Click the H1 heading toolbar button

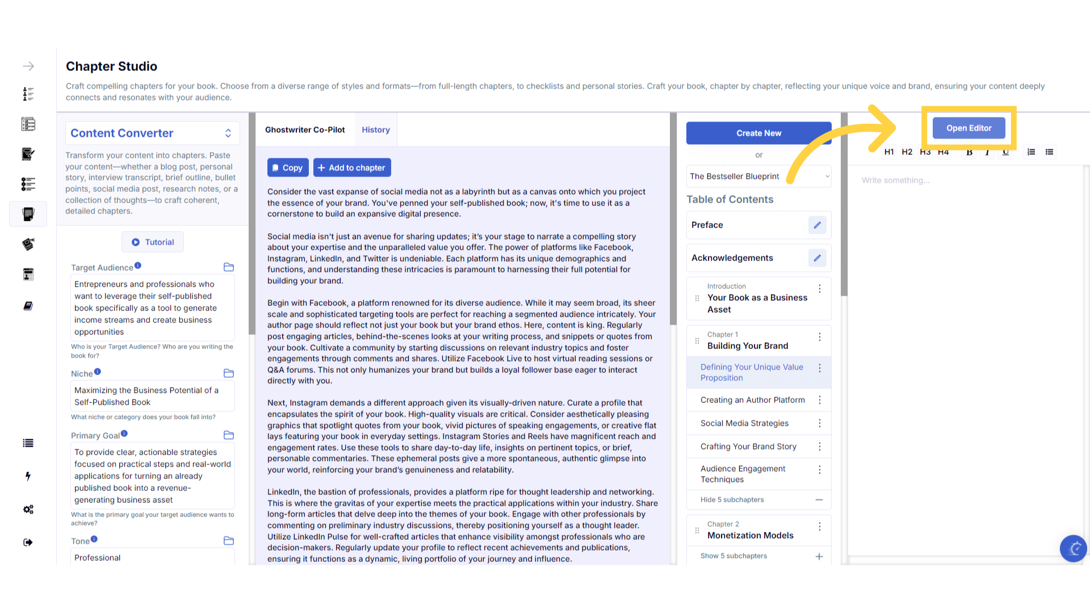(x=888, y=152)
